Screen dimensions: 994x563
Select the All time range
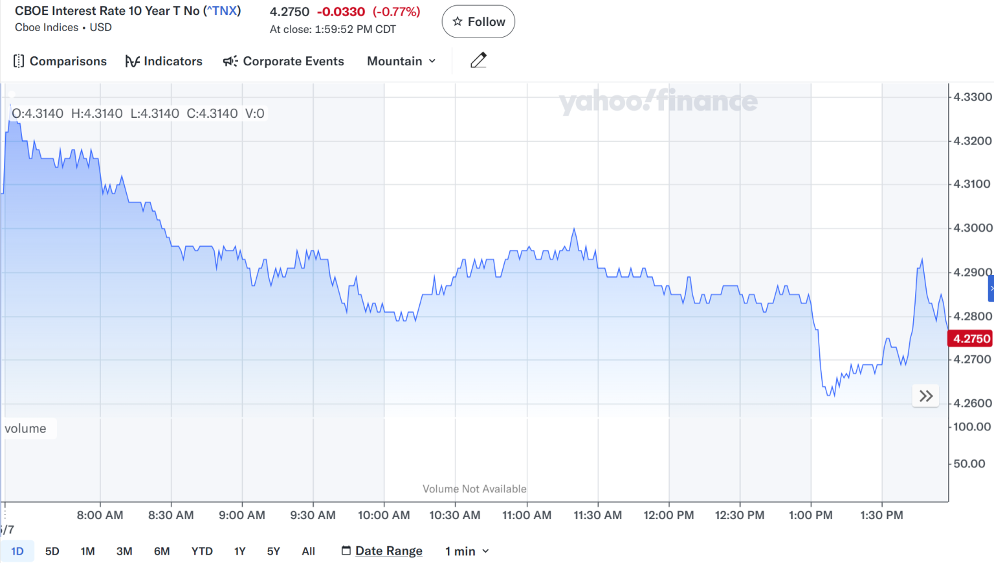tap(309, 551)
